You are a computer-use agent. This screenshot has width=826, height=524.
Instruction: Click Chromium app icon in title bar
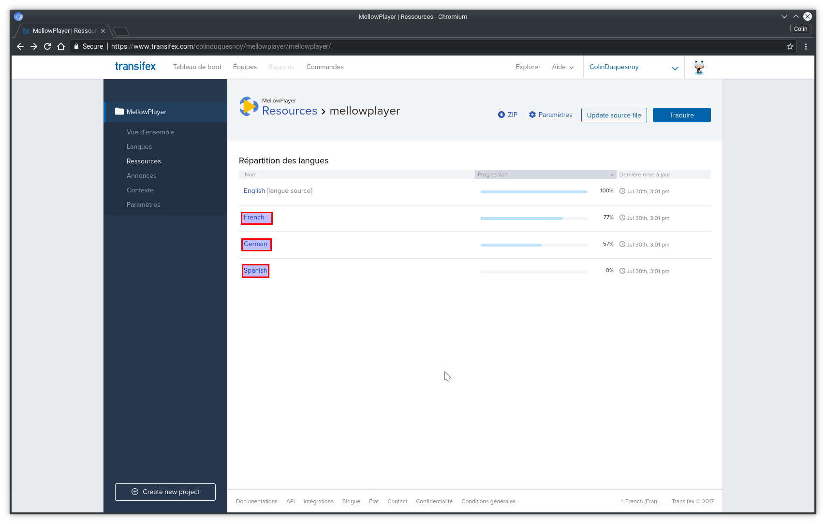[x=18, y=16]
